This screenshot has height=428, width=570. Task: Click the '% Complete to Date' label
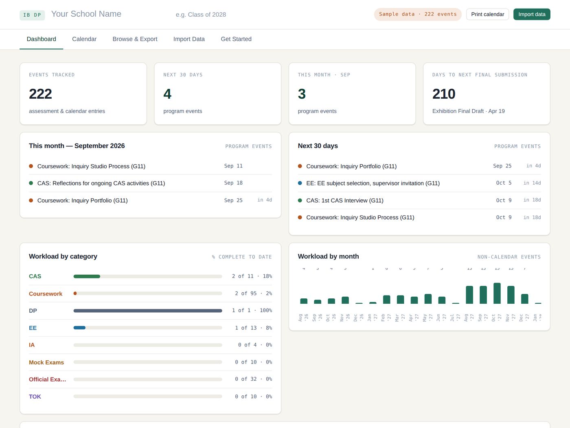point(242,257)
